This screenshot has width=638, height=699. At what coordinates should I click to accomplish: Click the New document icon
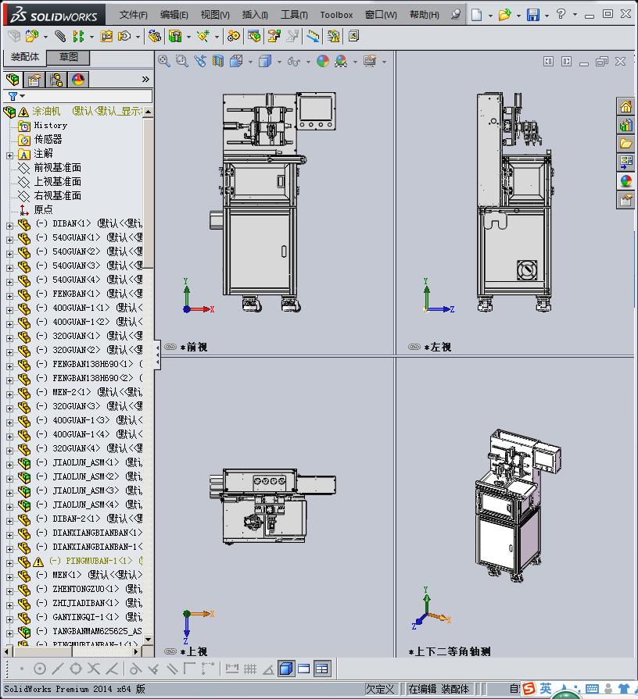[476, 15]
